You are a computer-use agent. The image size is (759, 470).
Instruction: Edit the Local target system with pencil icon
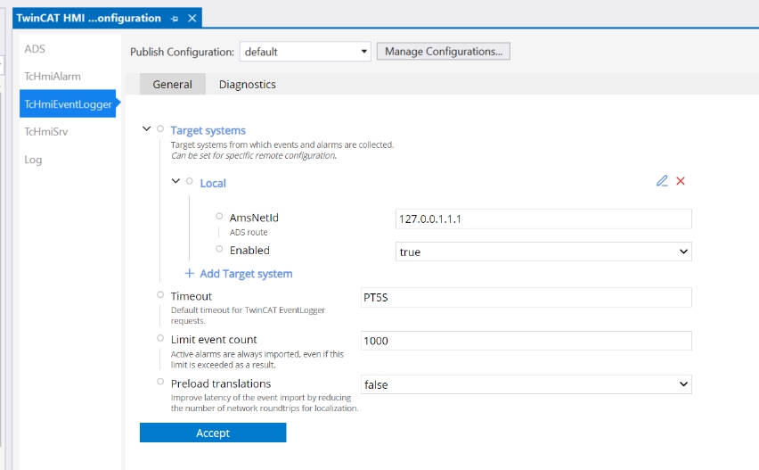tap(662, 181)
